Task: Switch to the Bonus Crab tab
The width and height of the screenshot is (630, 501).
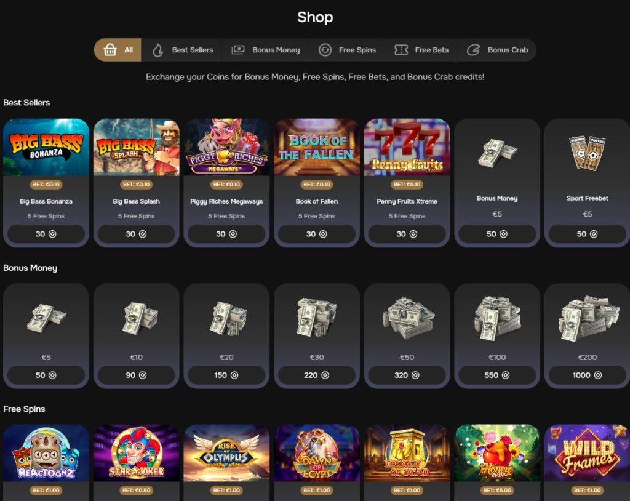Action: pyautogui.click(x=497, y=50)
